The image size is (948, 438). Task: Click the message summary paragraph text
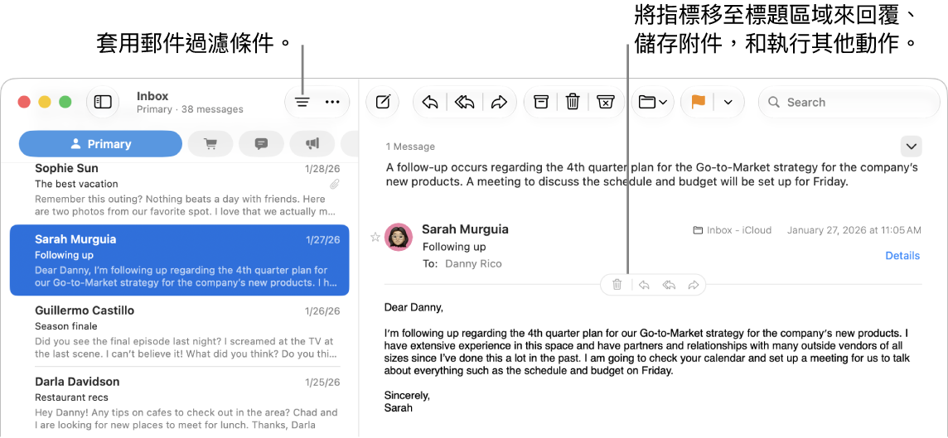pos(652,174)
